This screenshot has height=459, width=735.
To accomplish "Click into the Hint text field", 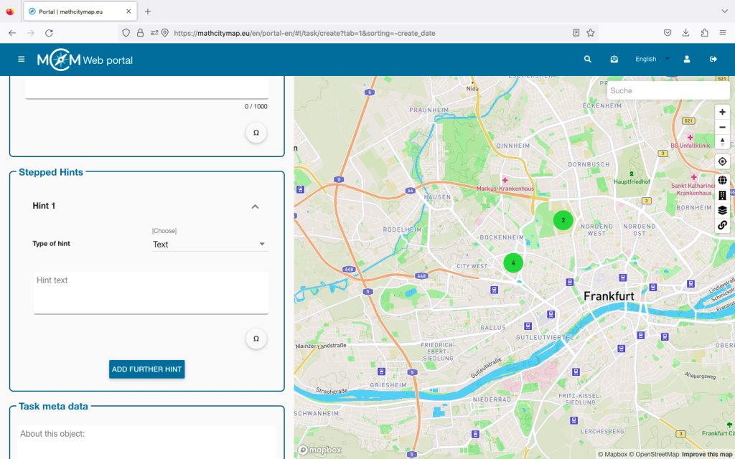I will [151, 292].
